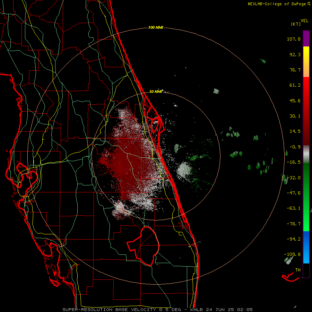Pick the dark TH segment at the scale bottom
The width and height of the screenshot is (312, 312).
(x=306, y=270)
